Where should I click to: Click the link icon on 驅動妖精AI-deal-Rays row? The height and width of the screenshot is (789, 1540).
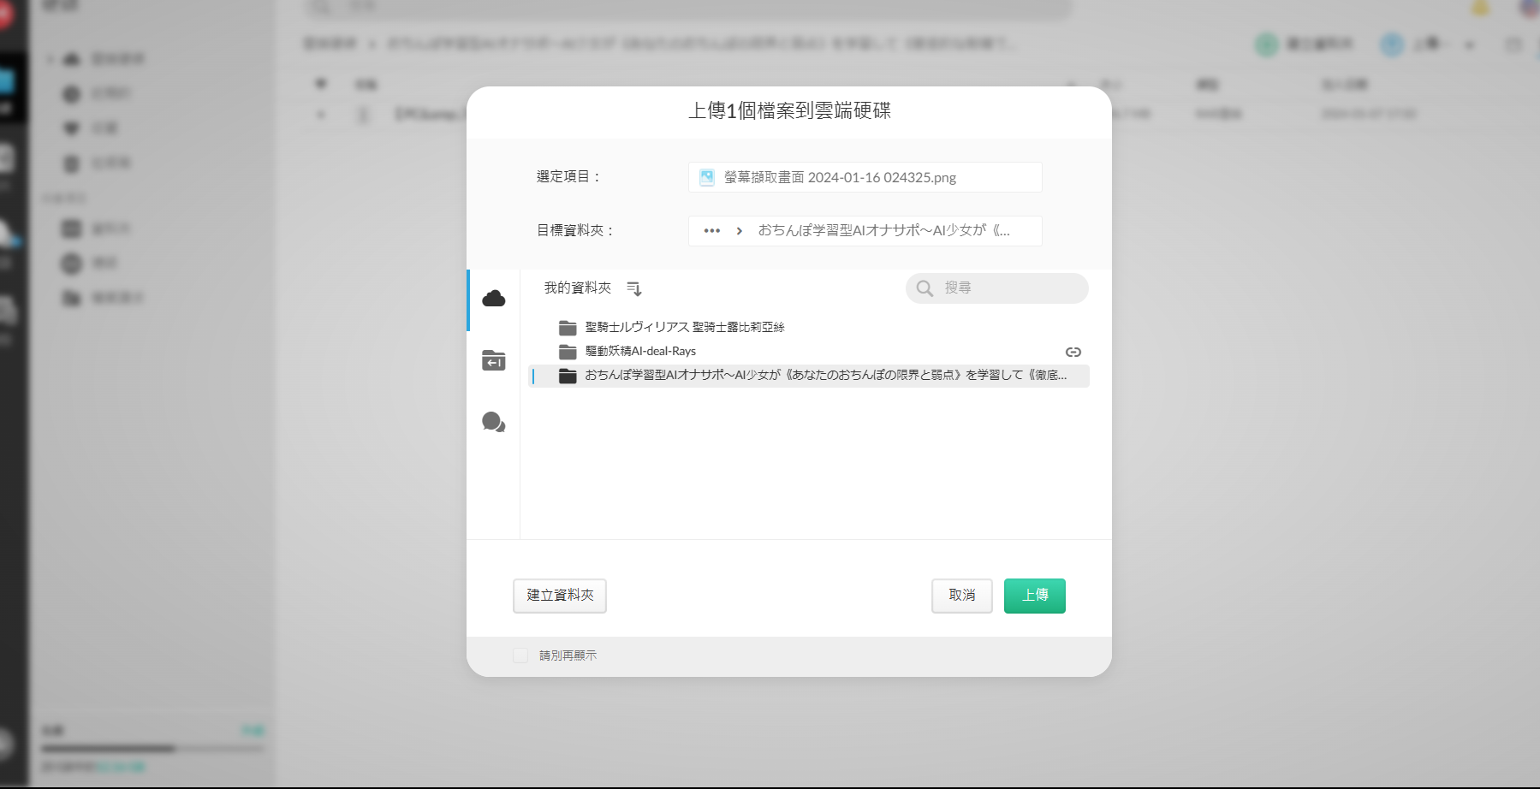click(1073, 352)
